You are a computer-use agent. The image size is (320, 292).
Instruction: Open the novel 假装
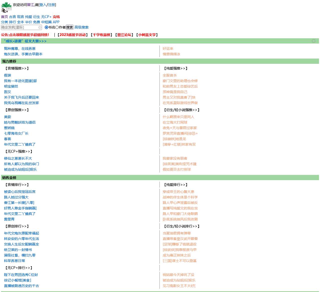[x=7, y=75]
